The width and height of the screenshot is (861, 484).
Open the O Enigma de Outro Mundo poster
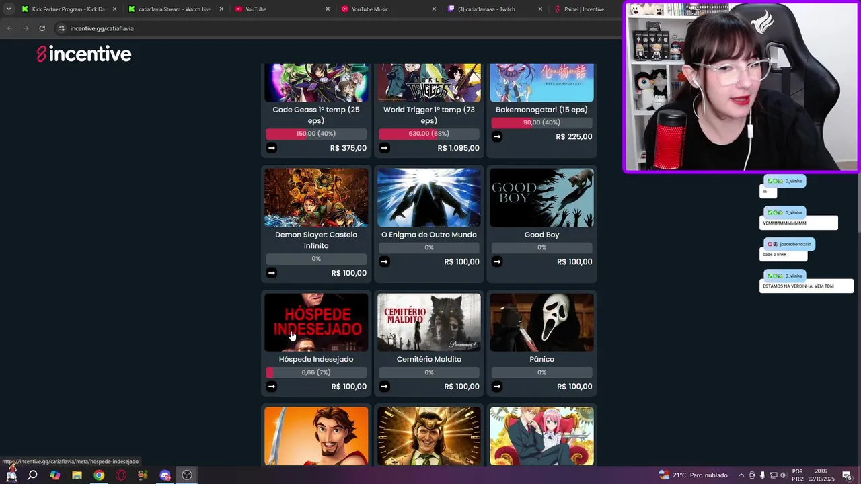click(429, 198)
